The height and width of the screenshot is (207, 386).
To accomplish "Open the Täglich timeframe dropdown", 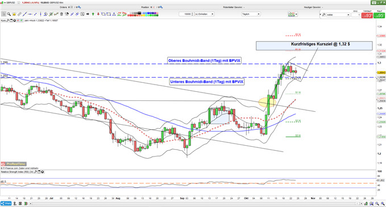I will 251,14.
